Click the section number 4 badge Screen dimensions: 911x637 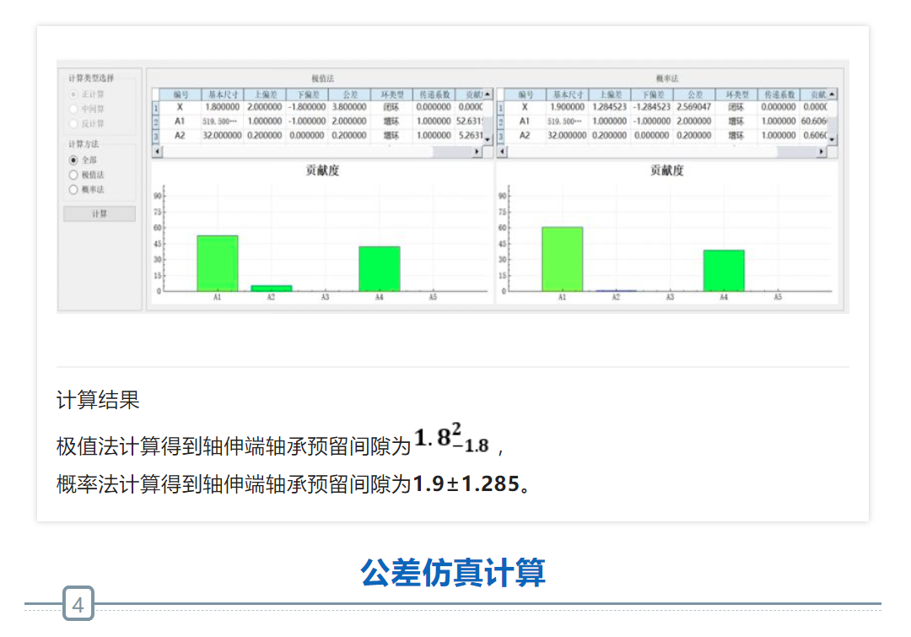coord(78,604)
